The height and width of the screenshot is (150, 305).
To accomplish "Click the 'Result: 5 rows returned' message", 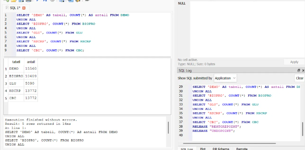I will tap(38, 123).
